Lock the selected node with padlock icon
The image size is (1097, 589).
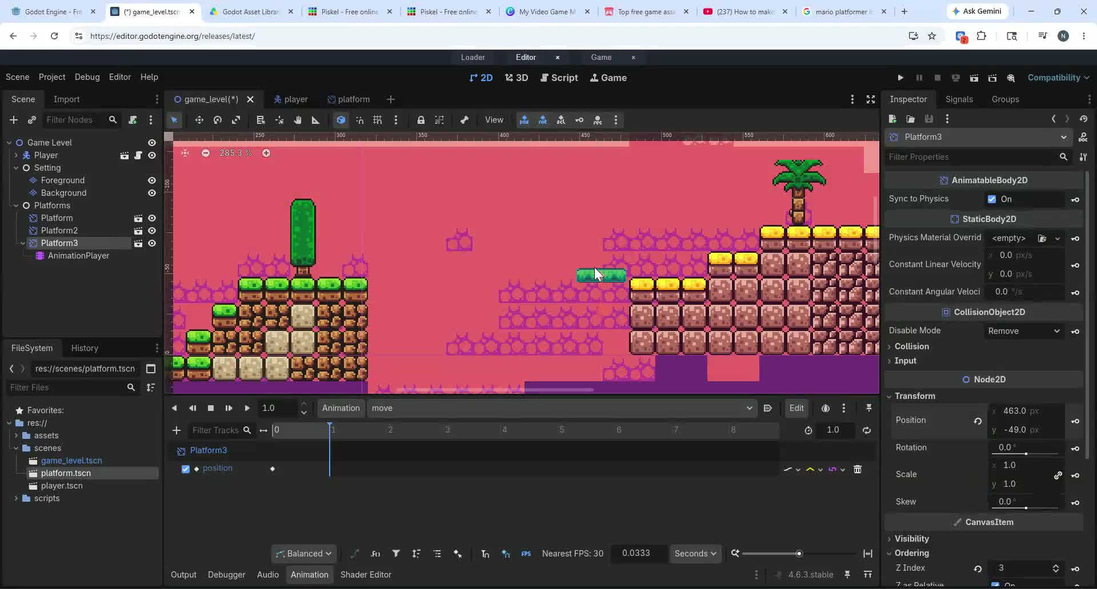(x=421, y=120)
